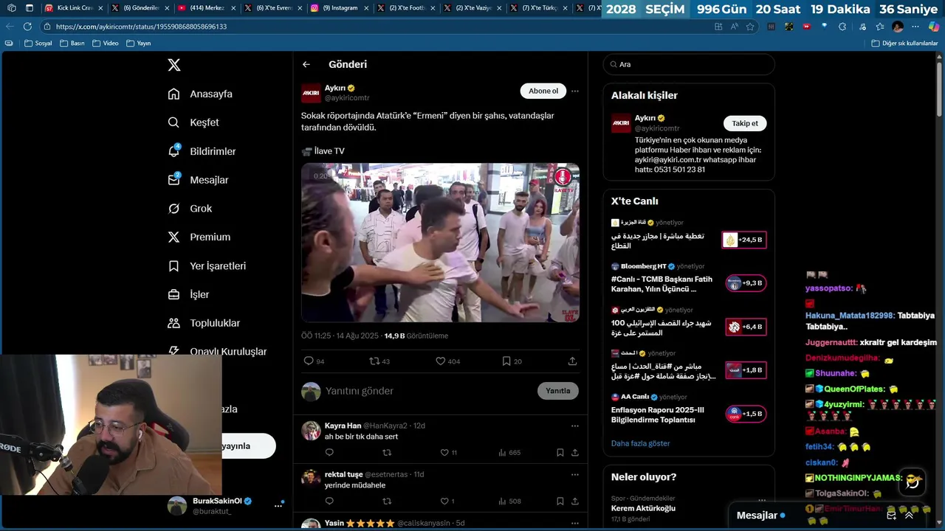Click the Topluluklar people icon

pyautogui.click(x=173, y=323)
